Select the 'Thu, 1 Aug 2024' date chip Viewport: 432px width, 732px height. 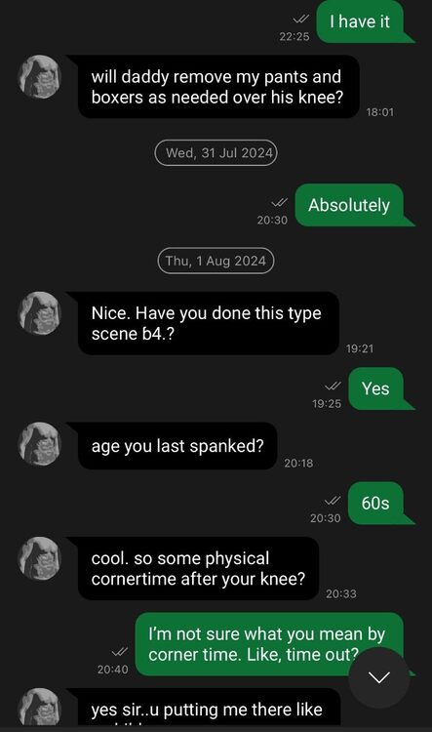216,261
